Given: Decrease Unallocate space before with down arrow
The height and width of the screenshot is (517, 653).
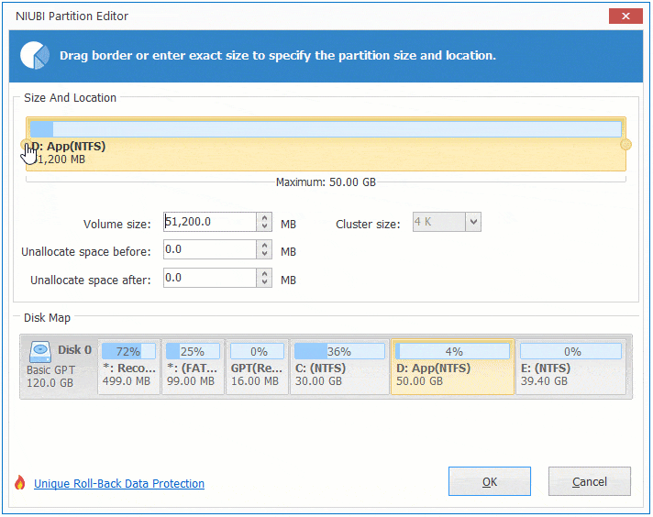Looking at the screenshot, I should (265, 255).
